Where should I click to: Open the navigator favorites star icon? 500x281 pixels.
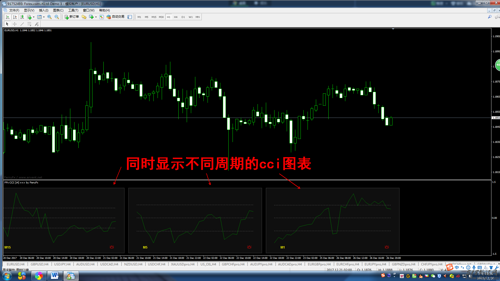tap(84, 17)
